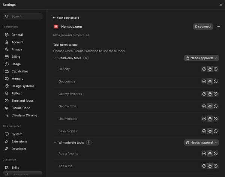Set List meetups to needs approval
Image resolution: width=225 pixels, height=177 pixels.
pyautogui.click(x=210, y=119)
